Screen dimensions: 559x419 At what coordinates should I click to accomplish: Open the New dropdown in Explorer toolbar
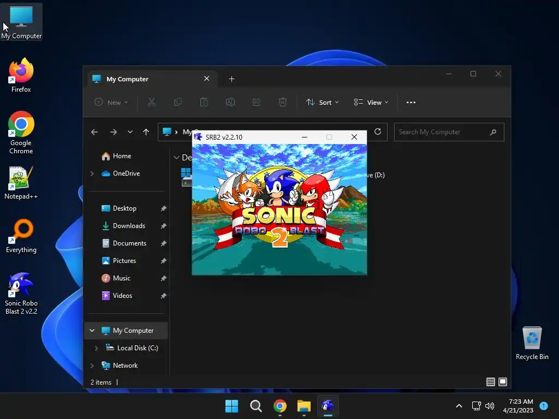click(x=111, y=102)
